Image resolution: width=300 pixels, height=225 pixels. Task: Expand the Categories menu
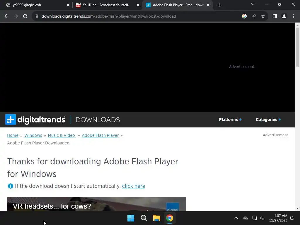coord(268,120)
